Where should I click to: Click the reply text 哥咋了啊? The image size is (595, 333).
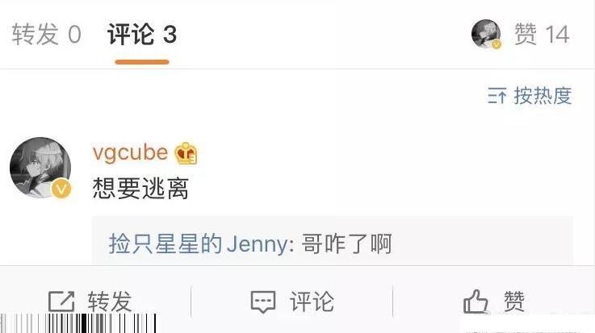click(x=347, y=244)
